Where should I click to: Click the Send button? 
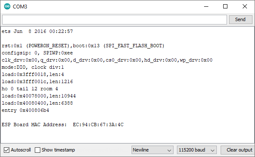point(241,19)
